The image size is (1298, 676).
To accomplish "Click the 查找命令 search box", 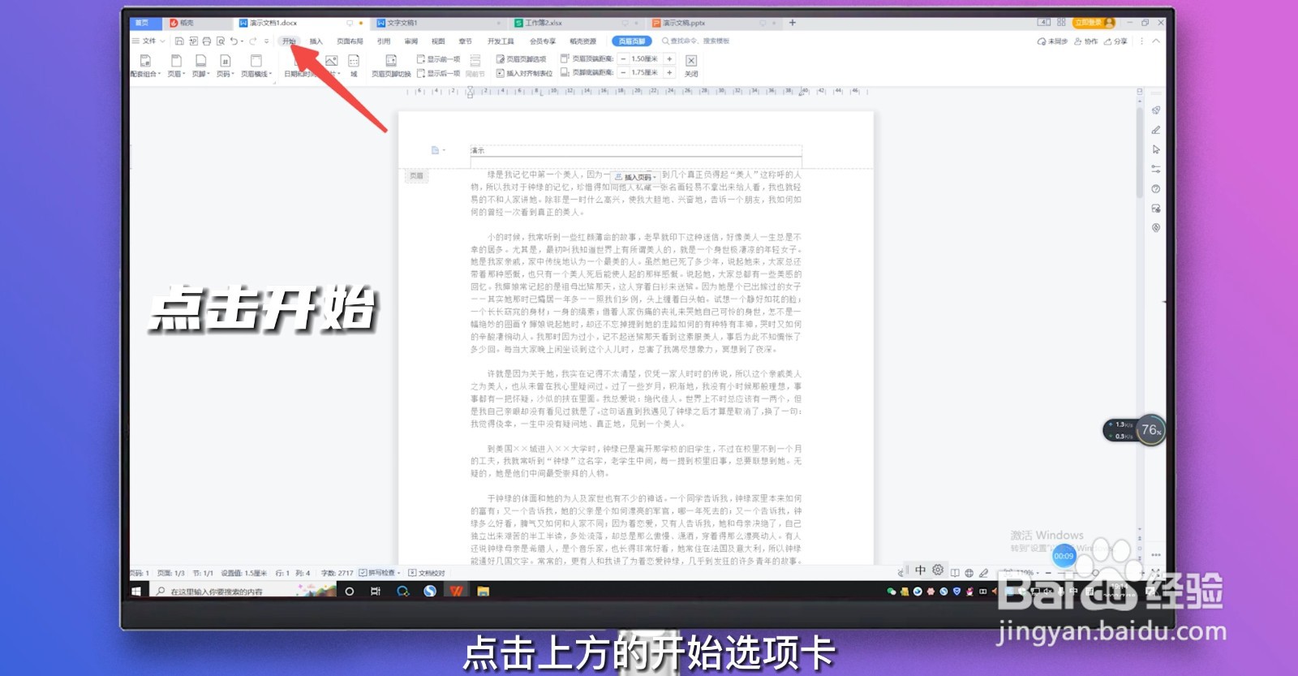I will (x=696, y=41).
